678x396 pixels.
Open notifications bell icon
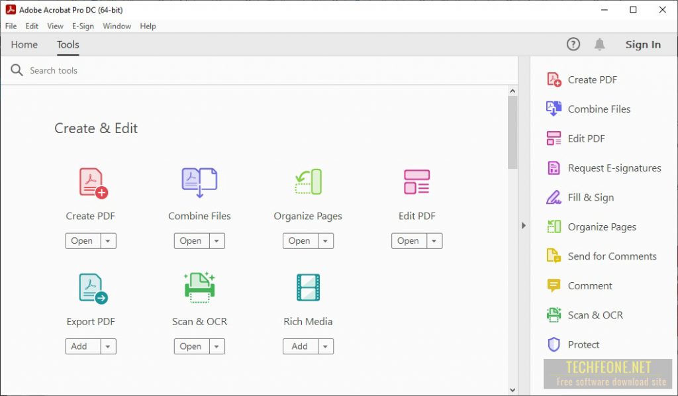[599, 44]
